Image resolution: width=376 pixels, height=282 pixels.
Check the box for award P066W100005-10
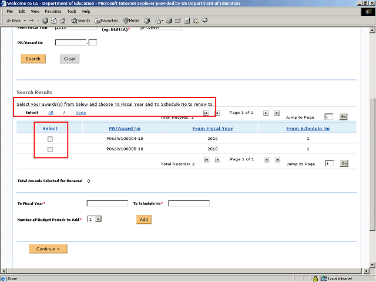point(50,149)
